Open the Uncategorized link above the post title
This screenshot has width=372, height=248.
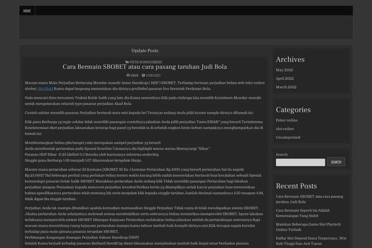pyautogui.click(x=152, y=62)
